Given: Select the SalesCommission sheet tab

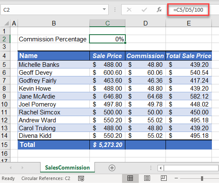Looking at the screenshot, I should pos(67,167).
